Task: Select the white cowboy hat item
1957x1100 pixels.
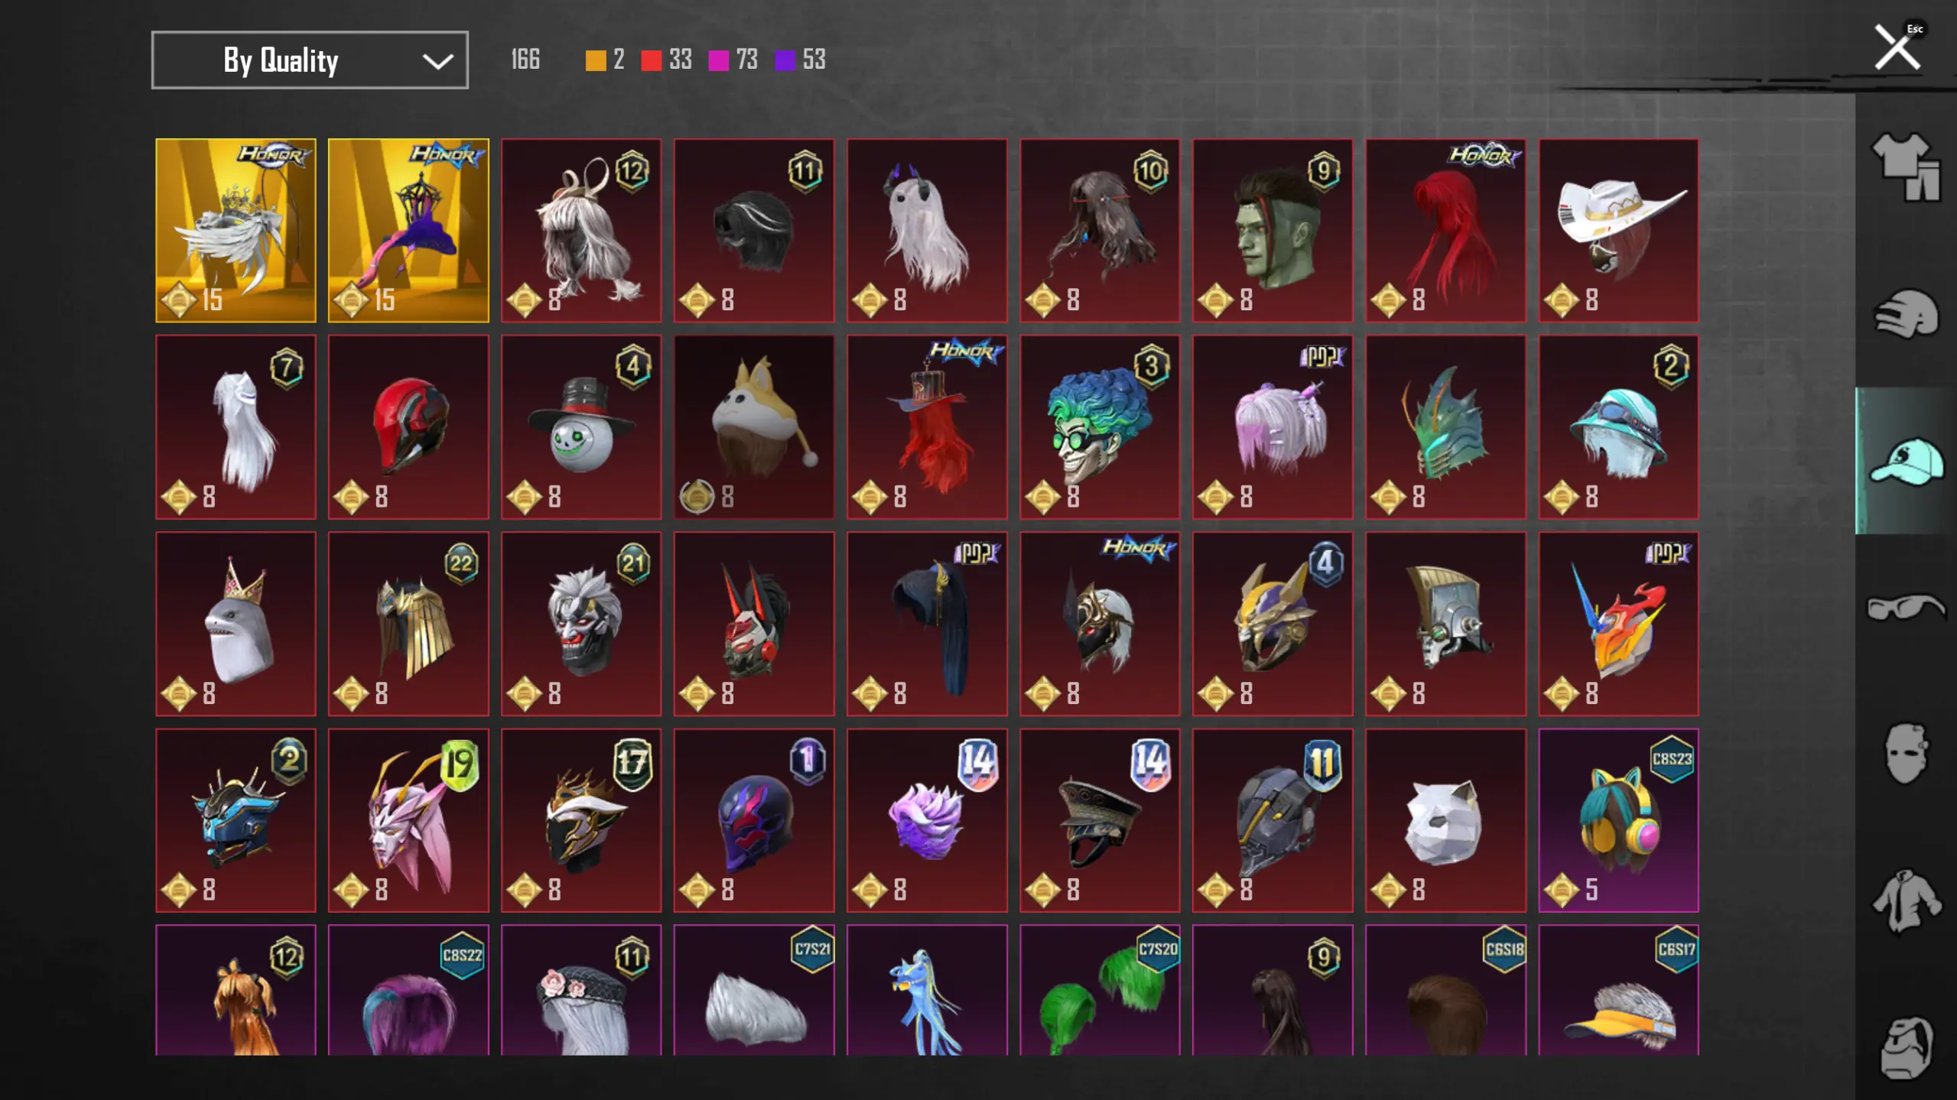Action: pos(1618,230)
